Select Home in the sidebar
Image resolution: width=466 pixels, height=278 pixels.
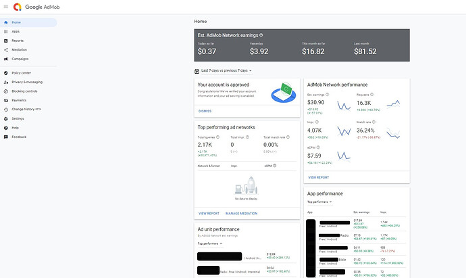(16, 22)
